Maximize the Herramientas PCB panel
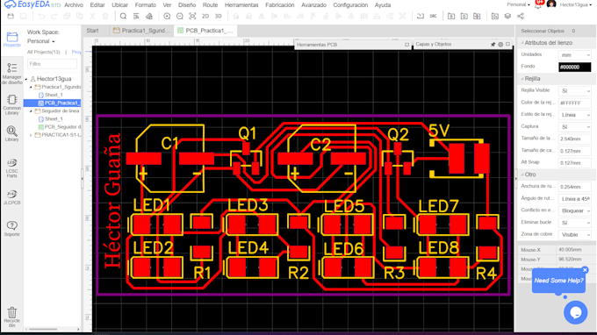 [x=407, y=45]
